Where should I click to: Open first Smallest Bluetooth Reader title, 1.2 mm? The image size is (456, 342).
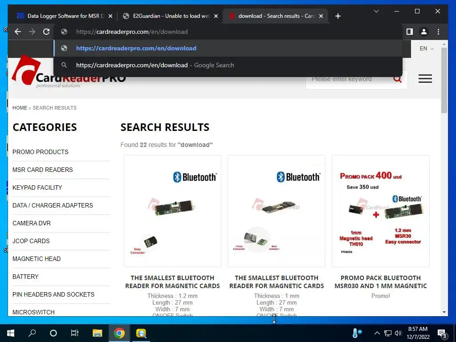pyautogui.click(x=172, y=282)
